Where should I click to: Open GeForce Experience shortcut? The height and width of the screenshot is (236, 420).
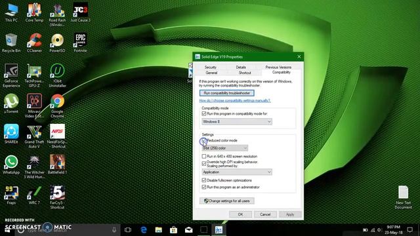pos(11,75)
